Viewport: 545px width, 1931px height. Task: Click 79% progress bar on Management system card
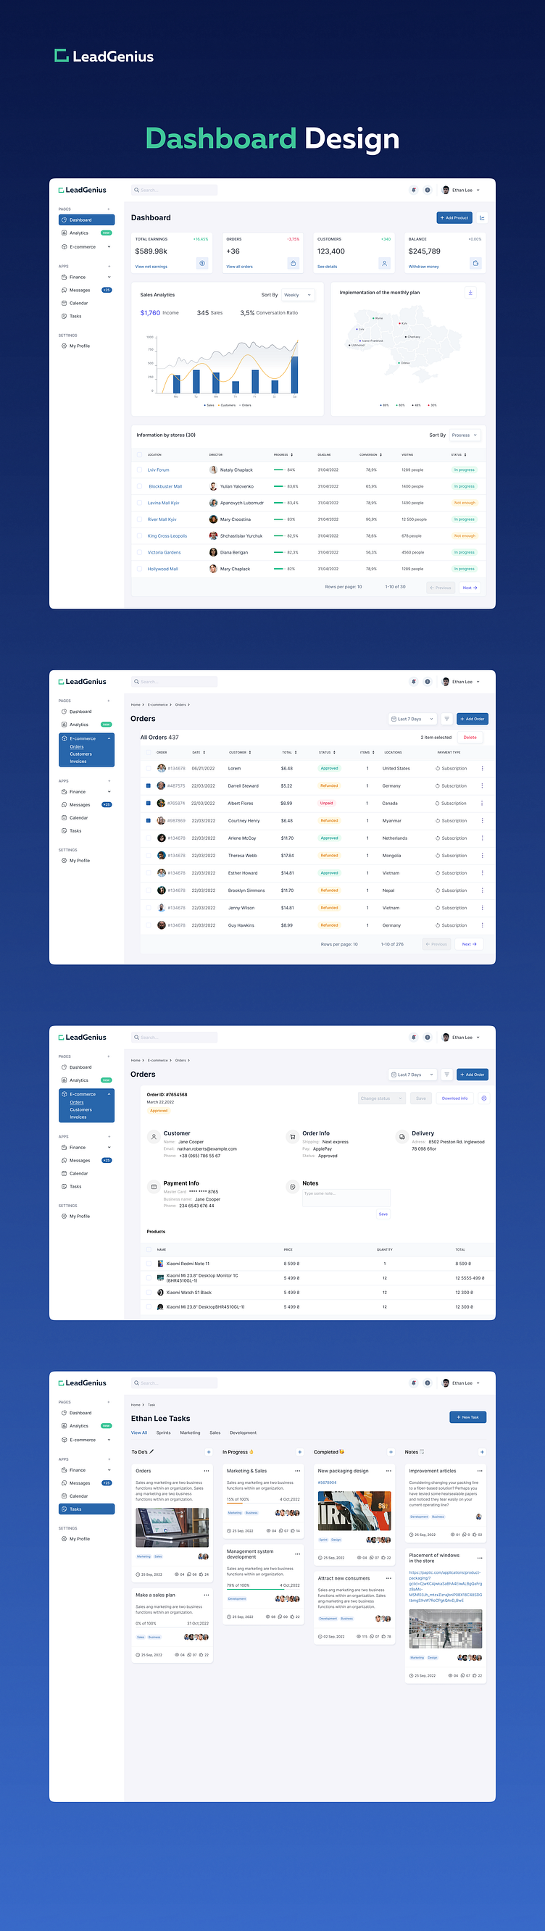(263, 1588)
